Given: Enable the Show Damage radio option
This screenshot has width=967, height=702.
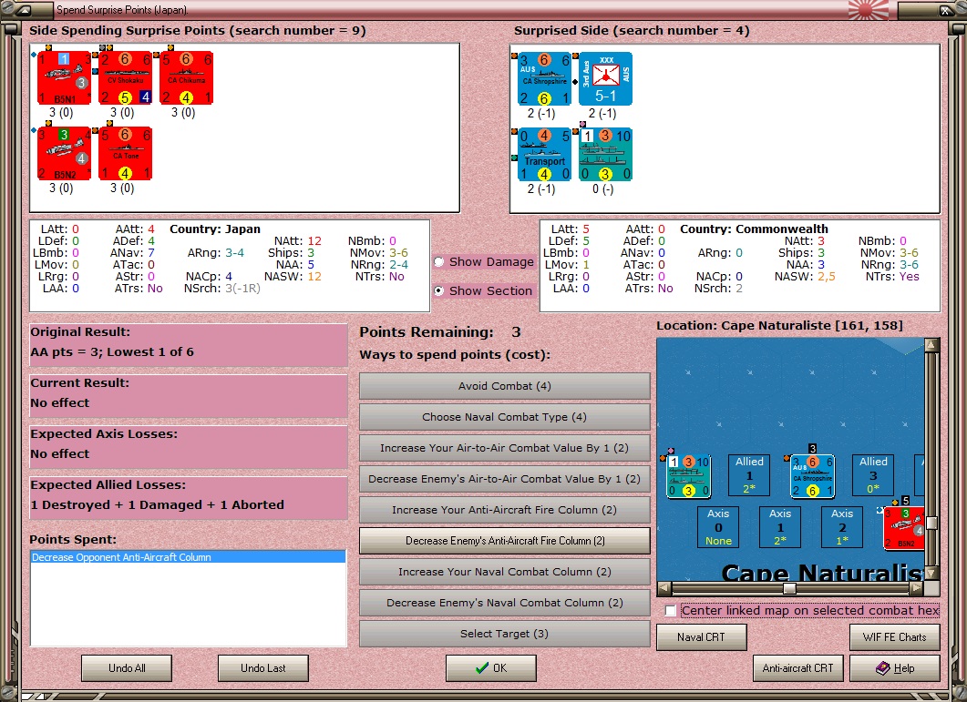Looking at the screenshot, I should [x=439, y=262].
